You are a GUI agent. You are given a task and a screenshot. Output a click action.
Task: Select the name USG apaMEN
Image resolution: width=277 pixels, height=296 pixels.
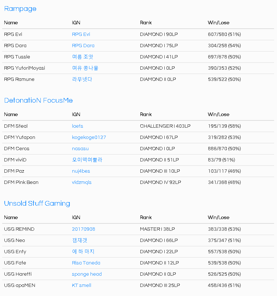click(20, 285)
